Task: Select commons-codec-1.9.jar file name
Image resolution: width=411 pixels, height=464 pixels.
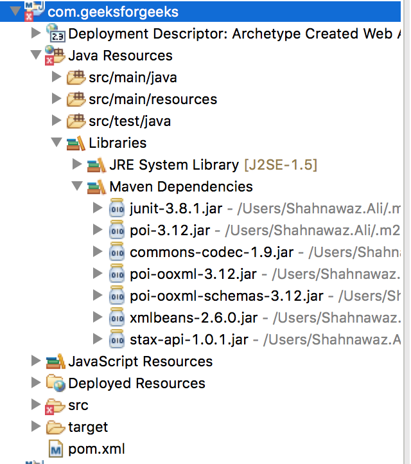Action: coord(212,253)
